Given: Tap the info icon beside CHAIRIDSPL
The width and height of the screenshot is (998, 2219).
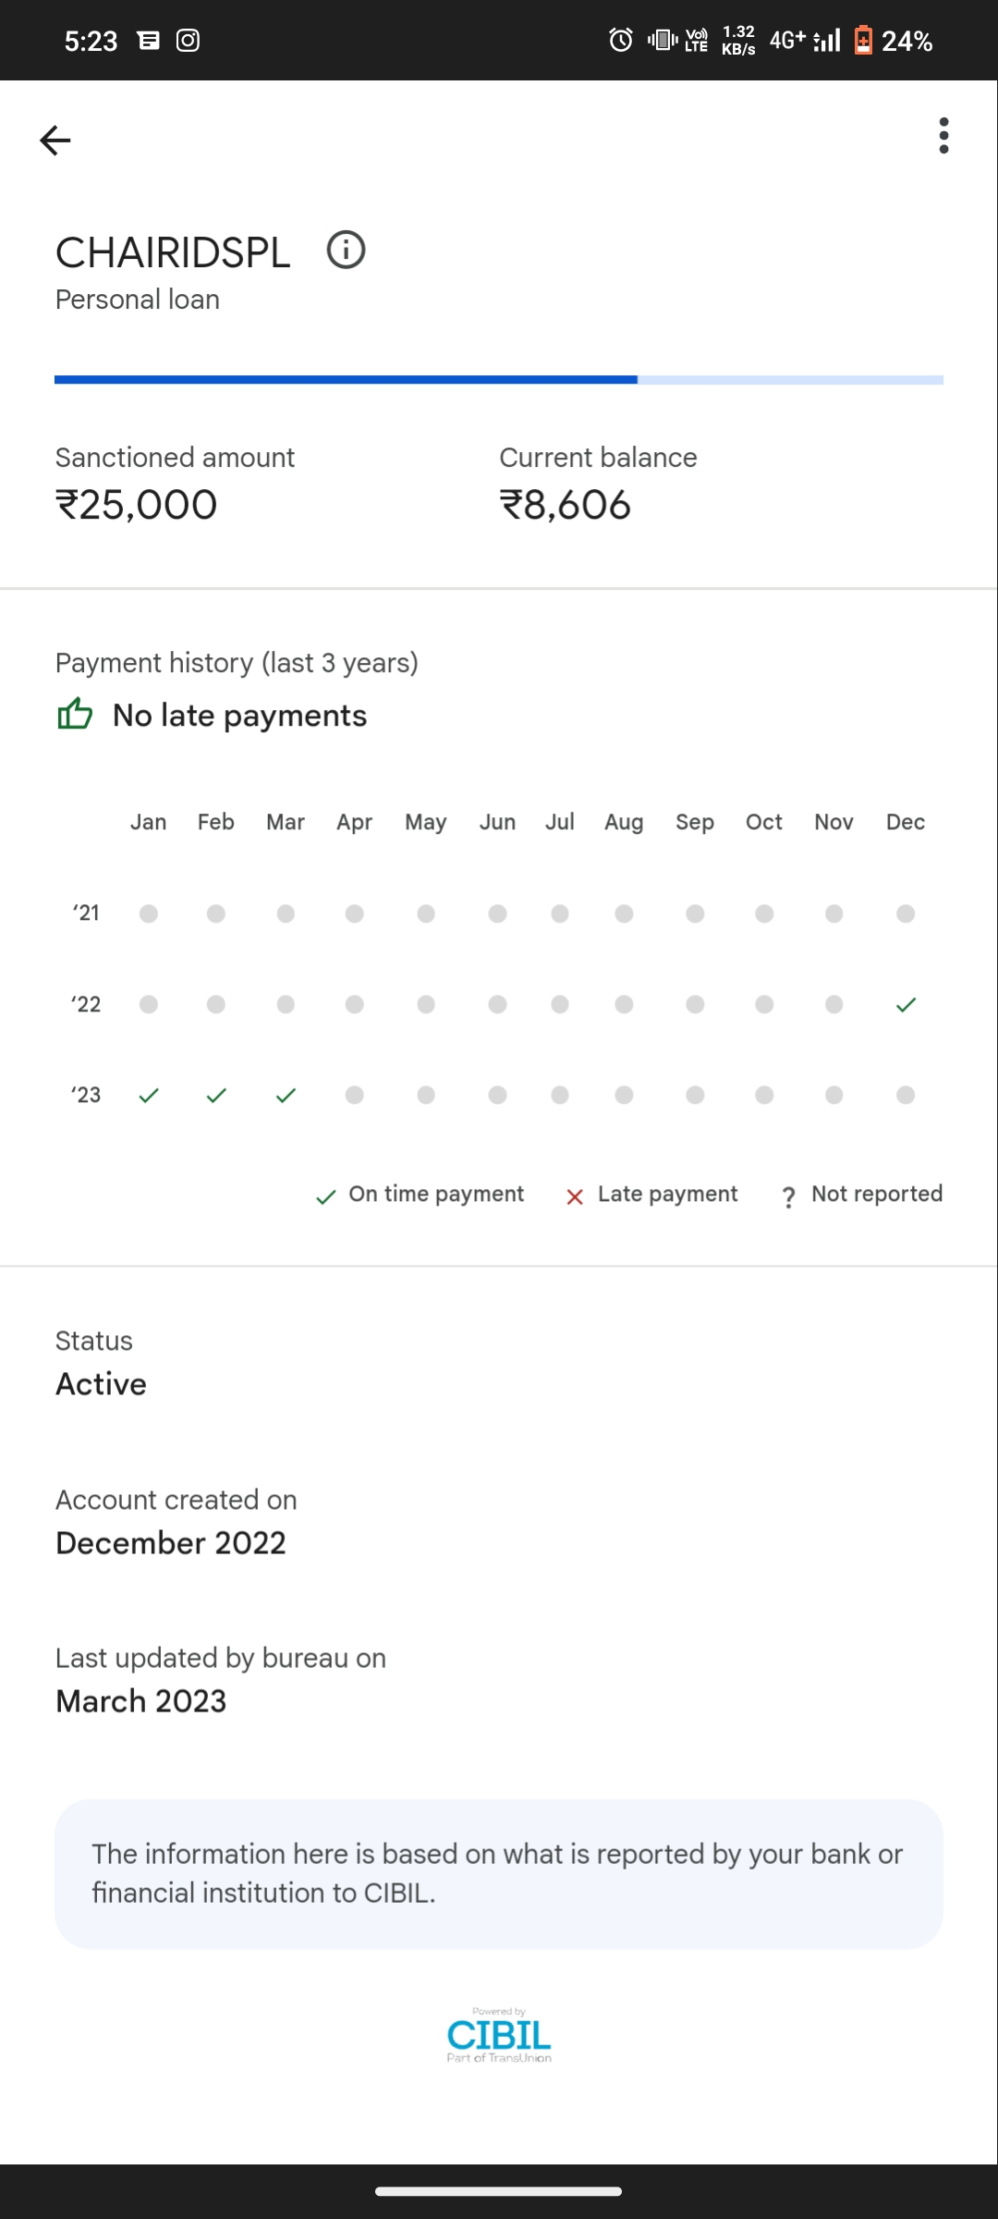Looking at the screenshot, I should (347, 251).
